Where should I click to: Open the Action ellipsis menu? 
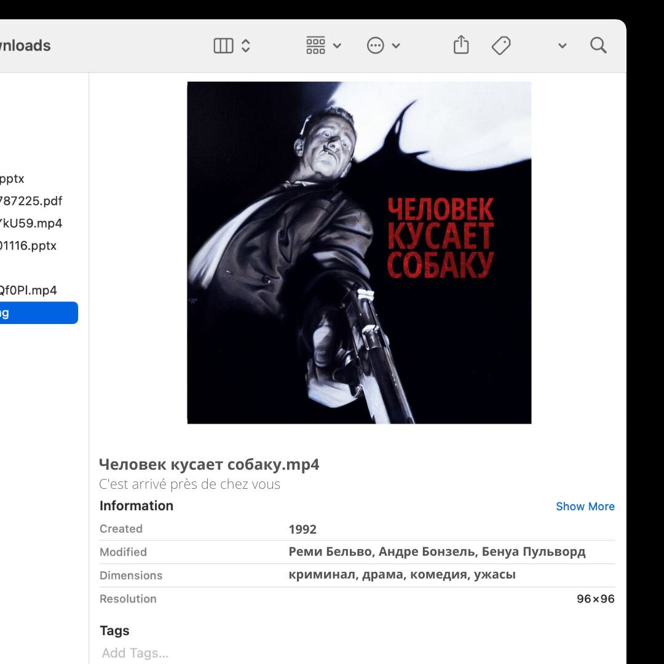pos(375,45)
